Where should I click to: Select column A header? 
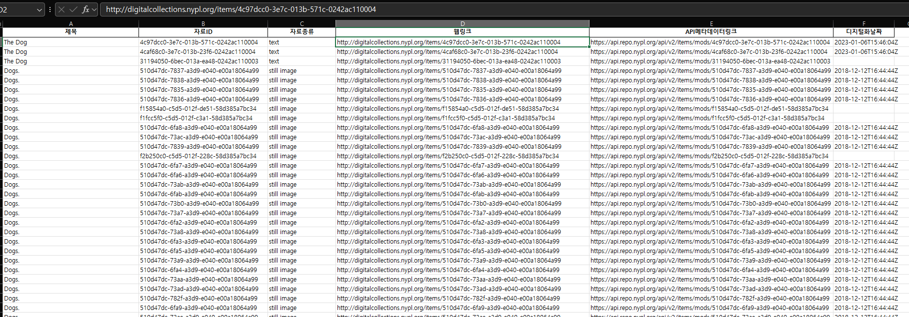pos(70,23)
